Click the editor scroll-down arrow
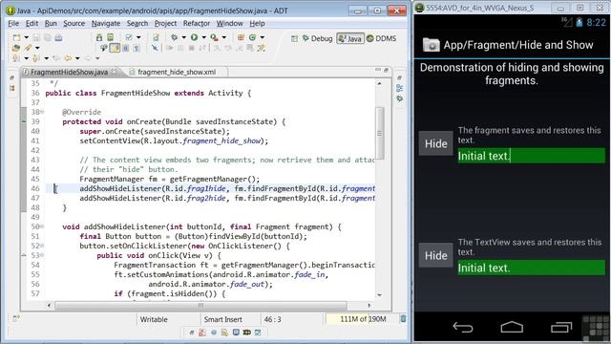 (380, 295)
